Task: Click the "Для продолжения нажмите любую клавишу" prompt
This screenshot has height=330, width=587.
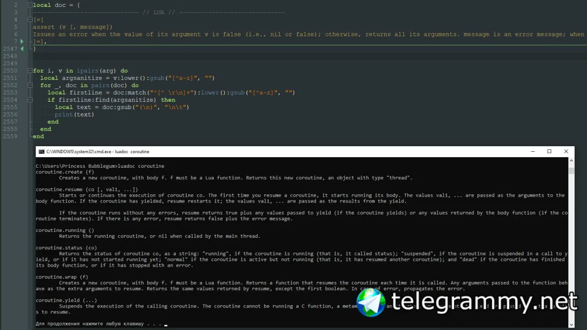Action: tap(99, 324)
